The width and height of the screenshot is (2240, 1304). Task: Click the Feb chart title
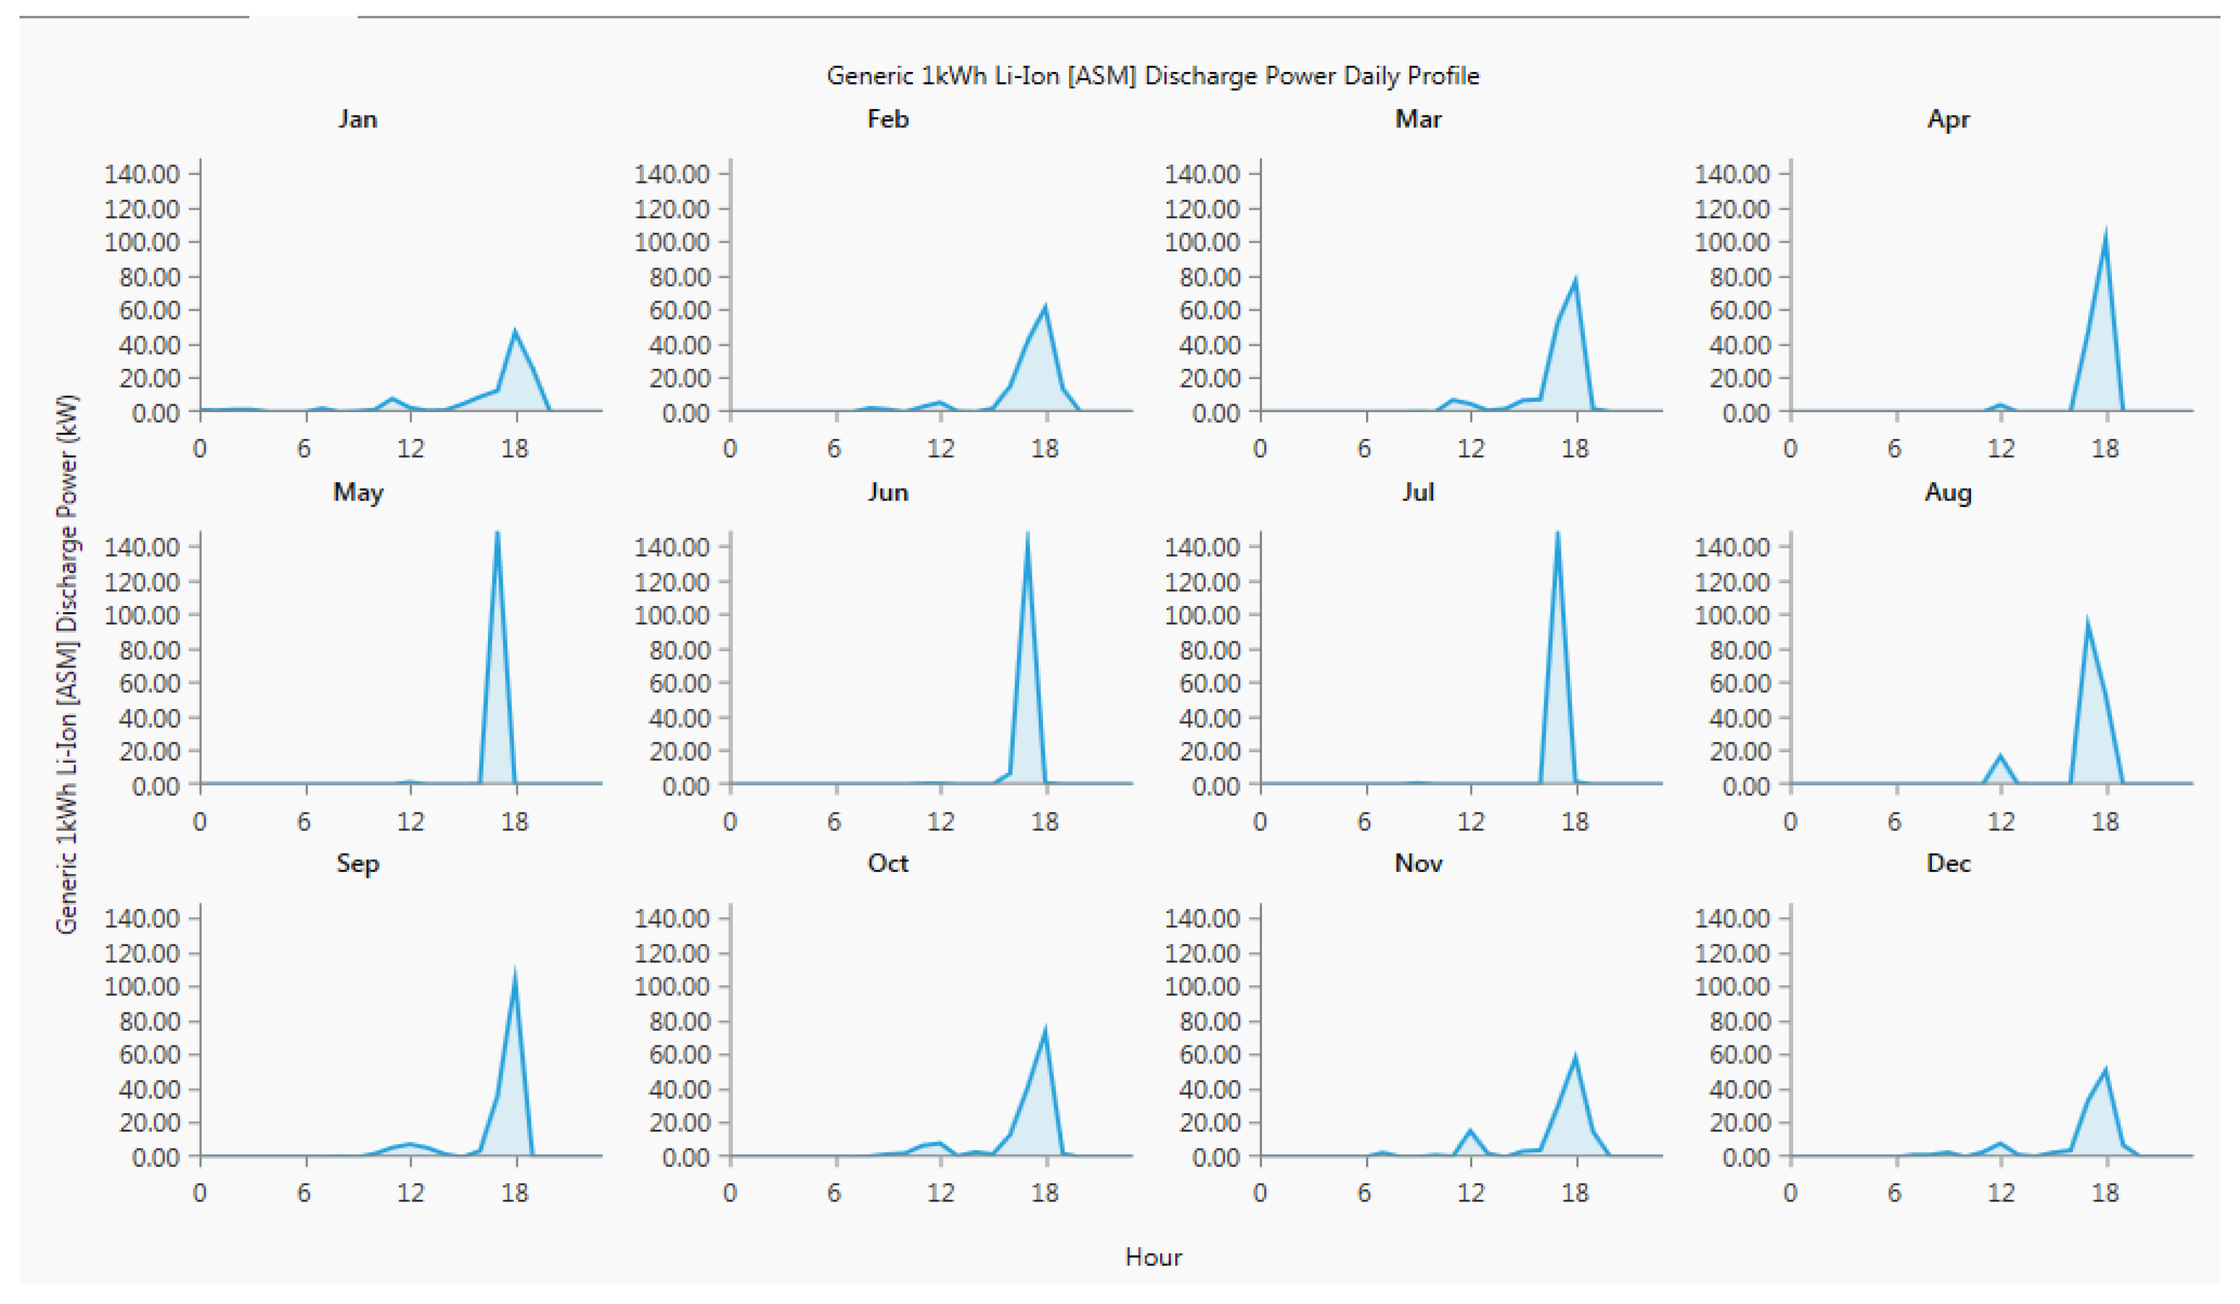click(x=887, y=119)
